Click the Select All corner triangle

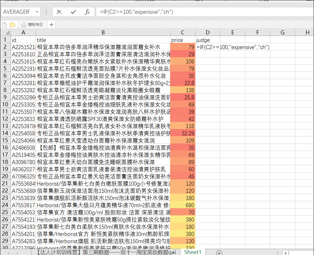pos(6,32)
